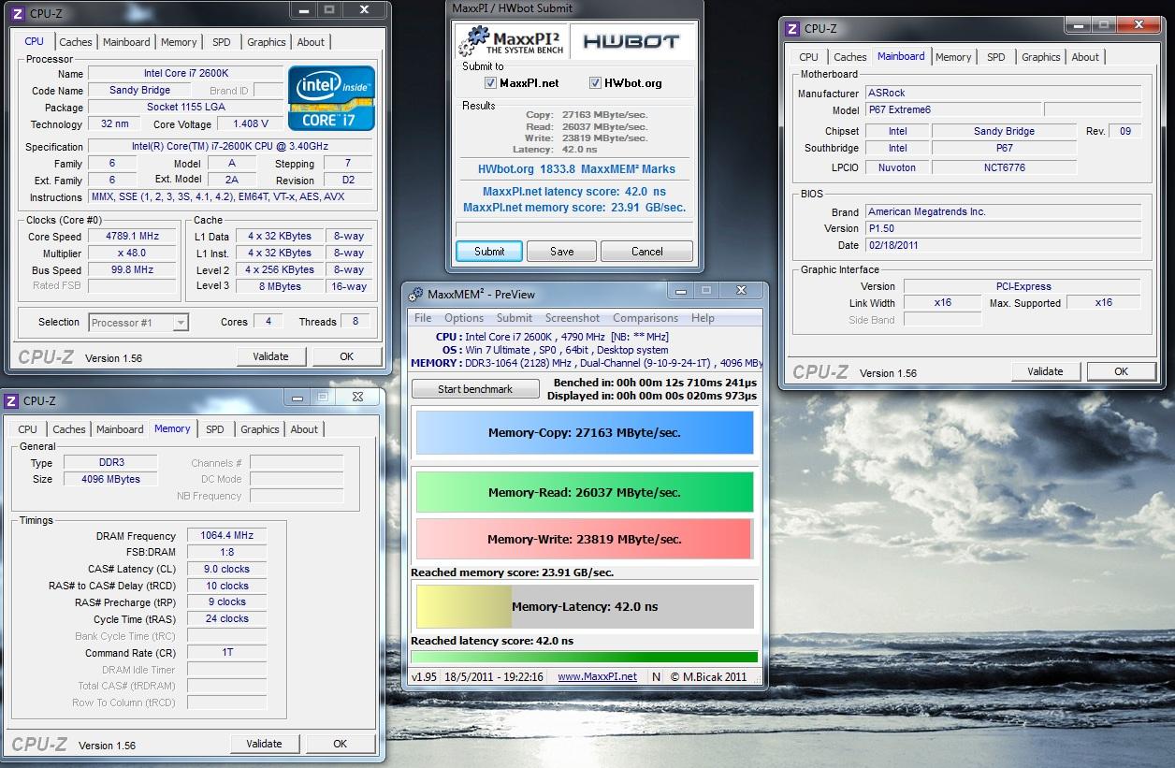Click the Command Rate 1T value
Viewport: 1175px width, 768px height.
(226, 653)
